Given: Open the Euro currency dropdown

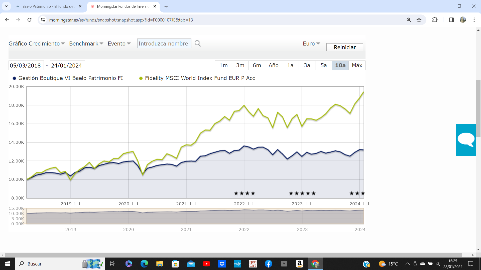Looking at the screenshot, I should pos(311,43).
